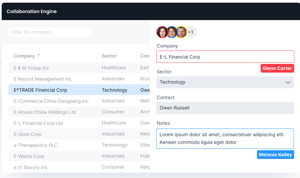Click the third collaborator avatar with yellow ring
The height and width of the screenshot is (178, 300).
click(x=181, y=32)
